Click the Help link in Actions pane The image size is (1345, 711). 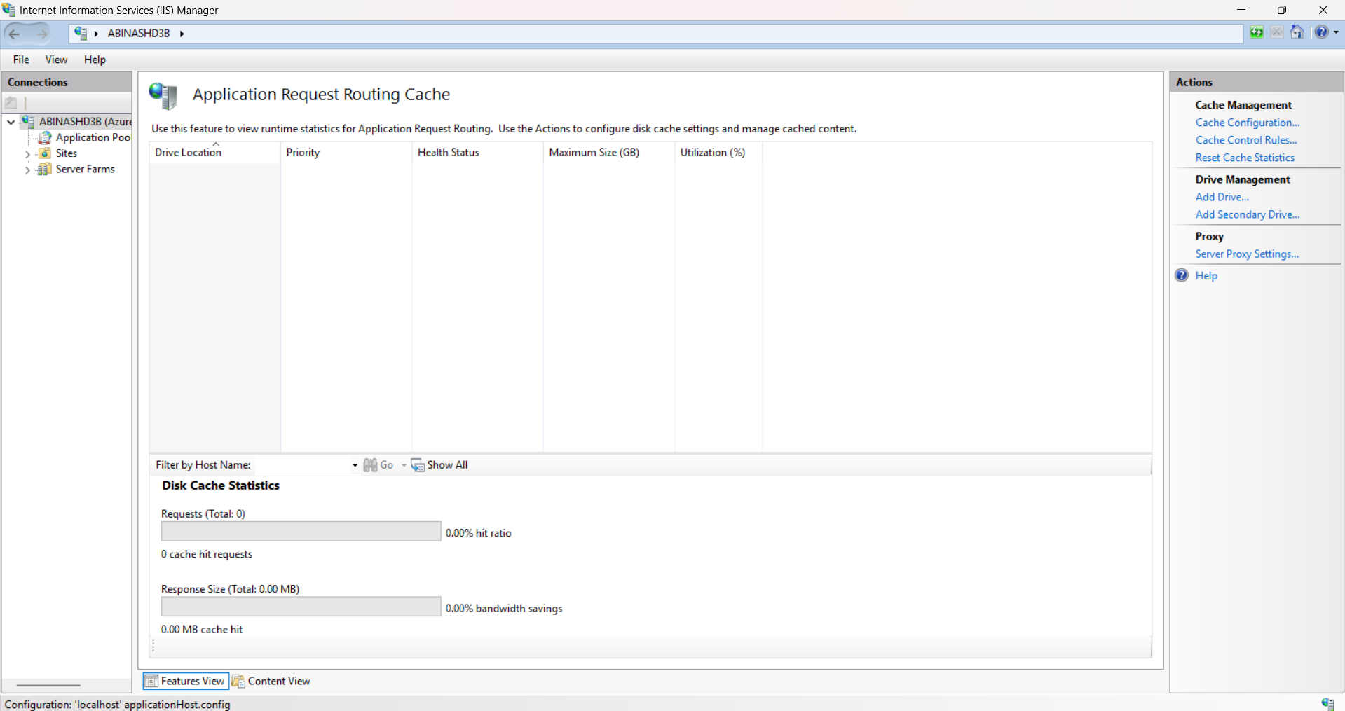coord(1206,275)
